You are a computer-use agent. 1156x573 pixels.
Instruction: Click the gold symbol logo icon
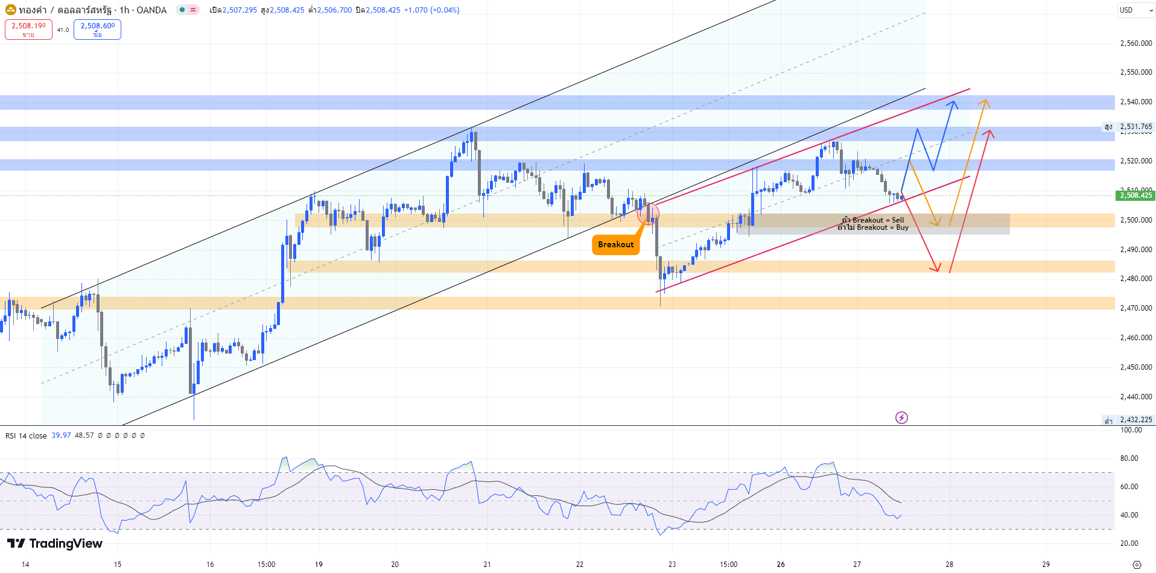point(11,10)
